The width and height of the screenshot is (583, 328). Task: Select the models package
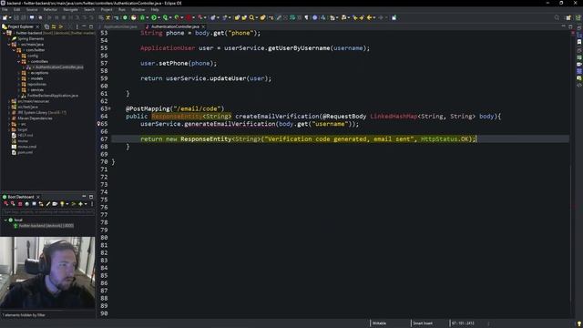(36, 78)
